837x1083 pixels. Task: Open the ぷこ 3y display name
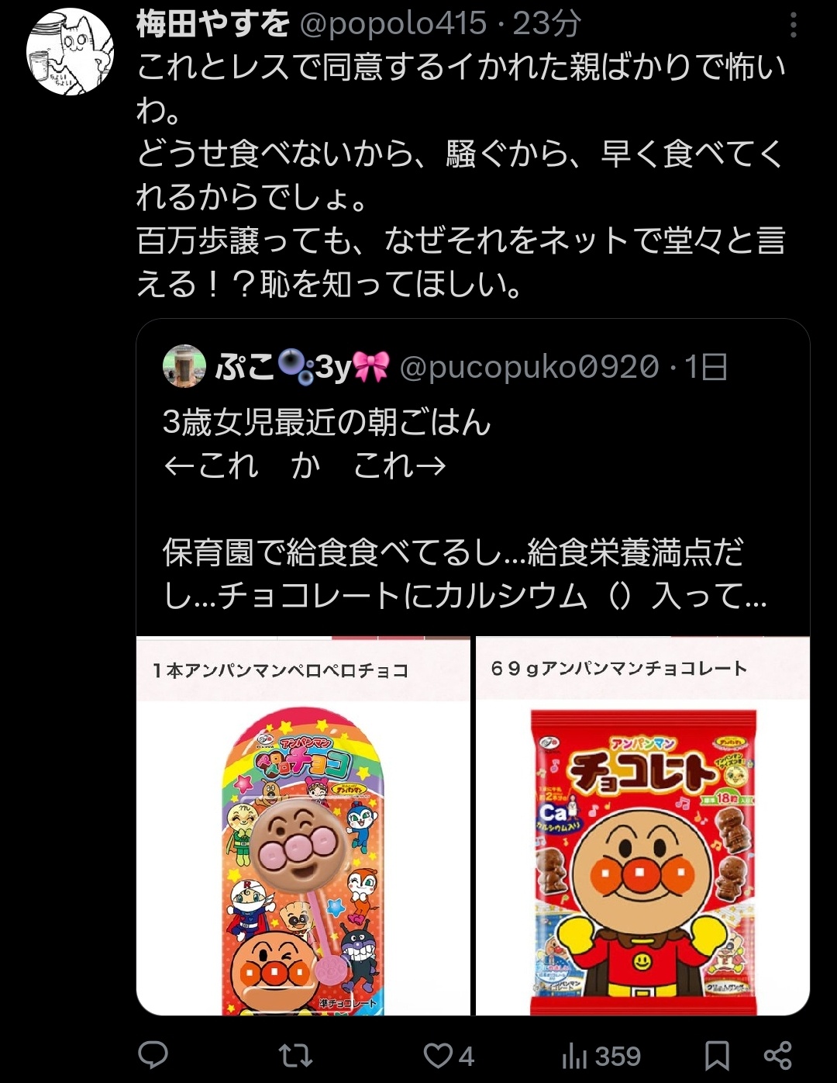pyautogui.click(x=302, y=366)
